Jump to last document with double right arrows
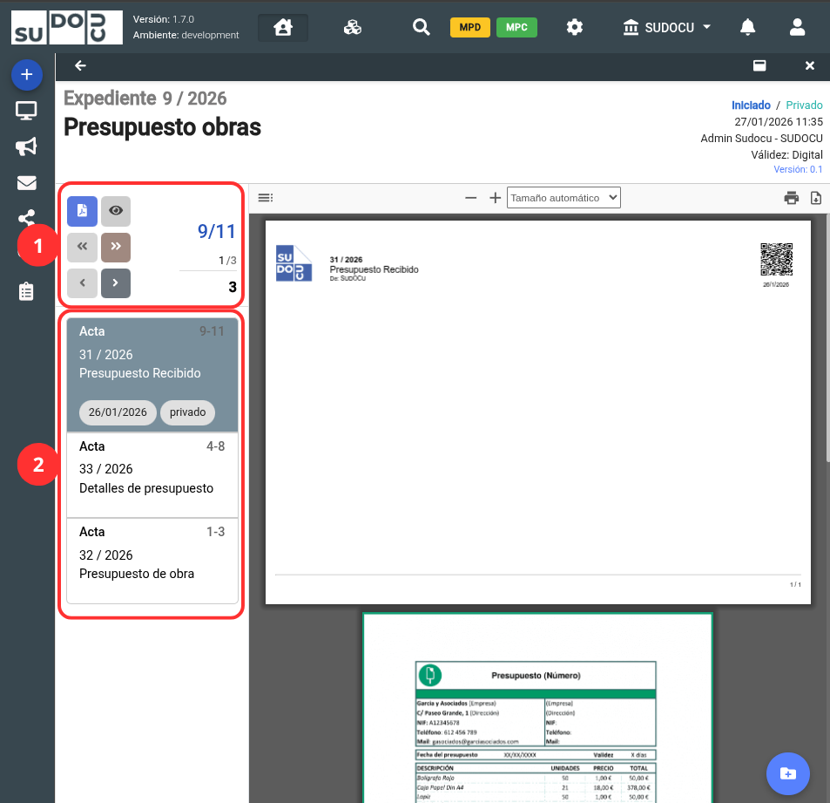This screenshot has height=803, width=830. (115, 247)
